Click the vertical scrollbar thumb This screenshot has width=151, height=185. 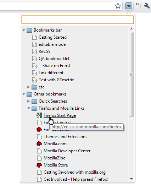(x=131, y=74)
